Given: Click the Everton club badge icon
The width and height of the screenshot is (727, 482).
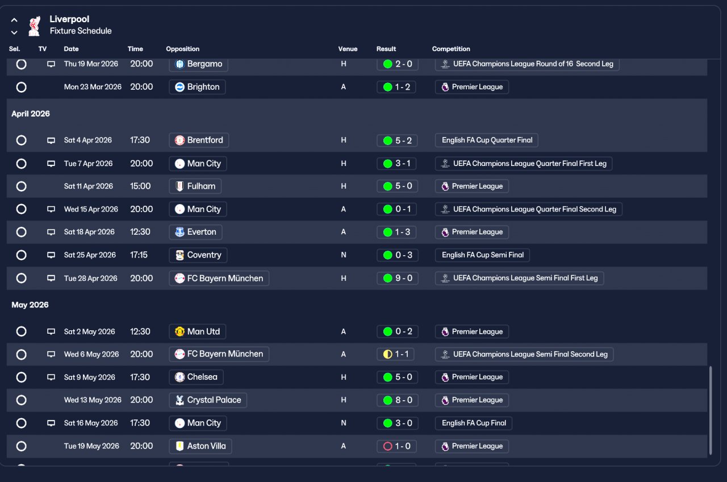Looking at the screenshot, I should coord(179,232).
